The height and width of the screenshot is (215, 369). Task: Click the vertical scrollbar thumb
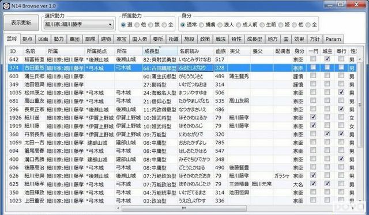coord(360,105)
